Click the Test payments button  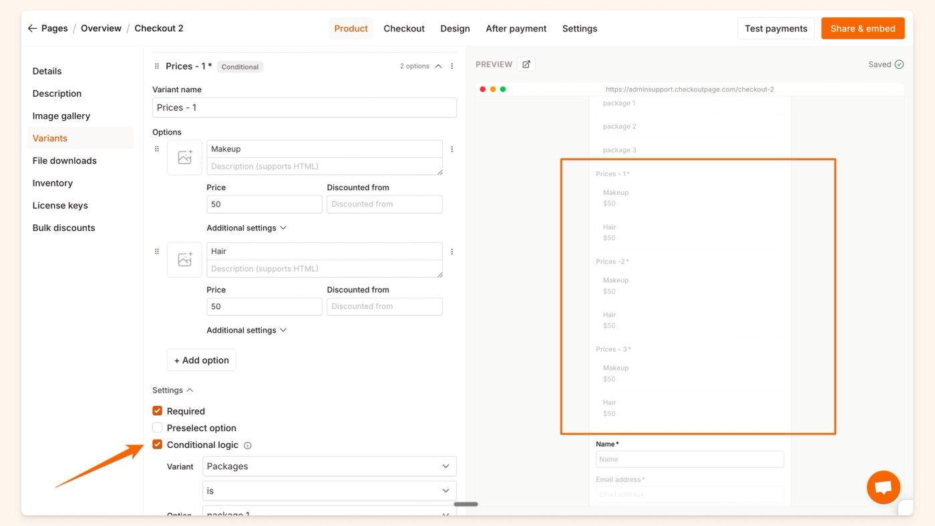776,29
